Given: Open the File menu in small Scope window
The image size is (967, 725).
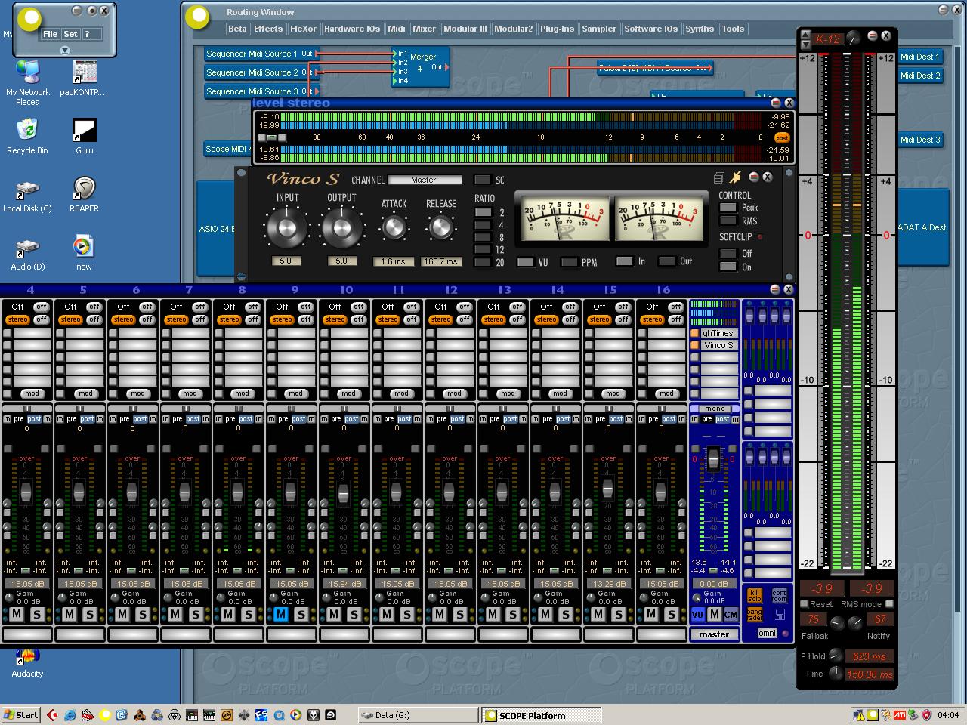Looking at the screenshot, I should [x=51, y=34].
